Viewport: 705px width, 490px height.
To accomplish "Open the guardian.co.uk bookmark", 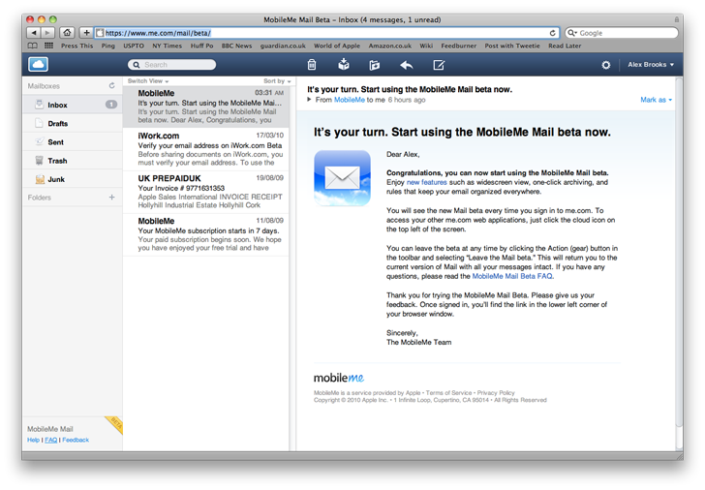I will [x=283, y=46].
